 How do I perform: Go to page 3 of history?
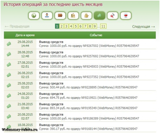point(66,26)
